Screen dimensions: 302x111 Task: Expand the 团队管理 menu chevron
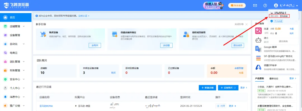coord(24,62)
